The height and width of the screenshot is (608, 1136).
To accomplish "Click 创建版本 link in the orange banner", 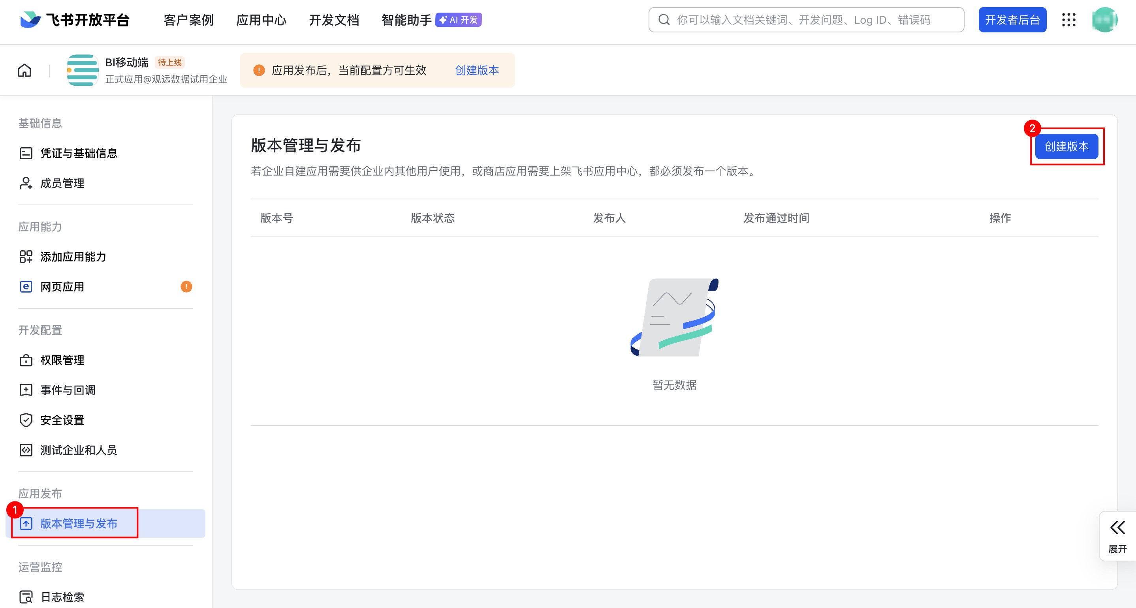I will 477,71.
